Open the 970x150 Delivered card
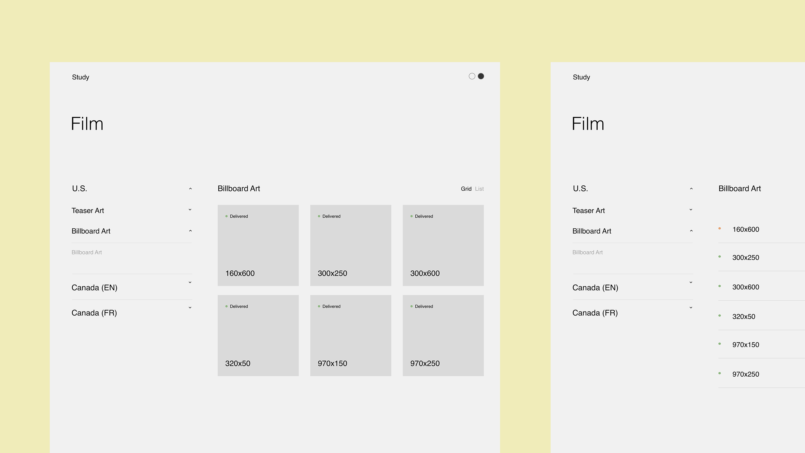This screenshot has width=805, height=453. pyautogui.click(x=351, y=336)
